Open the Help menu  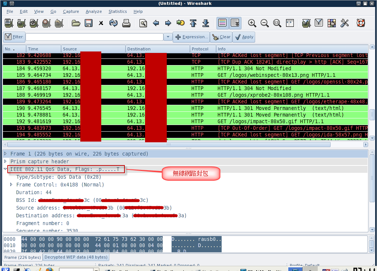point(138,11)
